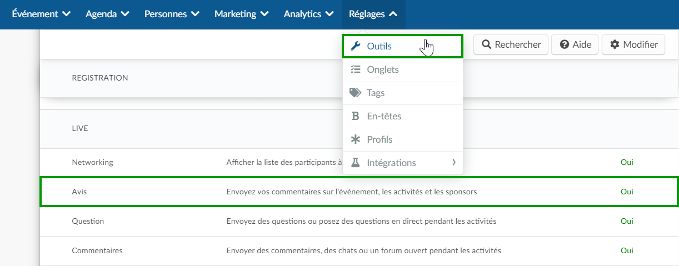Click the Commentaires description about forum
Viewport: 679px width, 266px height.
point(364,250)
